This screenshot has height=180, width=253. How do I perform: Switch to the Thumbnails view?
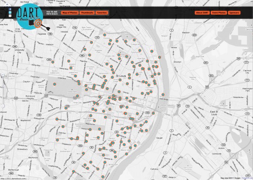[x=87, y=13]
